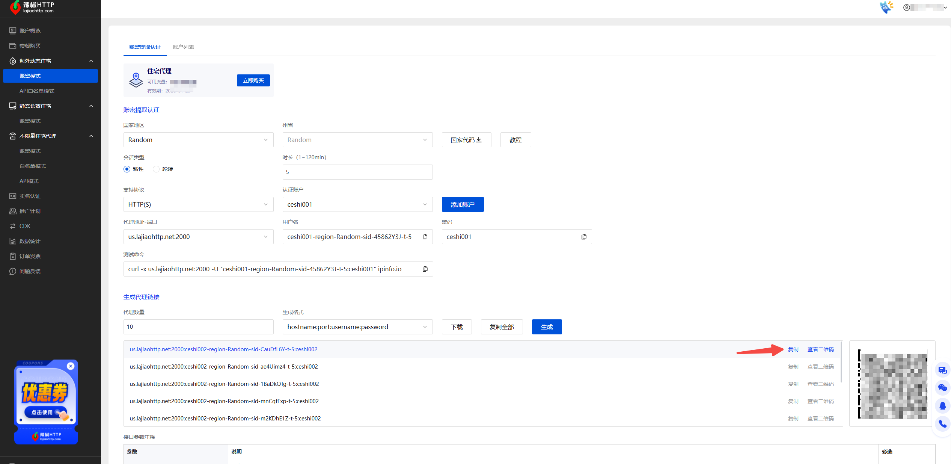
Task: Open the 国家地区 Random dropdown
Action: point(198,140)
